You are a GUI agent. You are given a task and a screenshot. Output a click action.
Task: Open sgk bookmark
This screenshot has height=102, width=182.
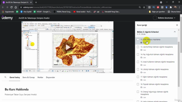(x=96, y=12)
